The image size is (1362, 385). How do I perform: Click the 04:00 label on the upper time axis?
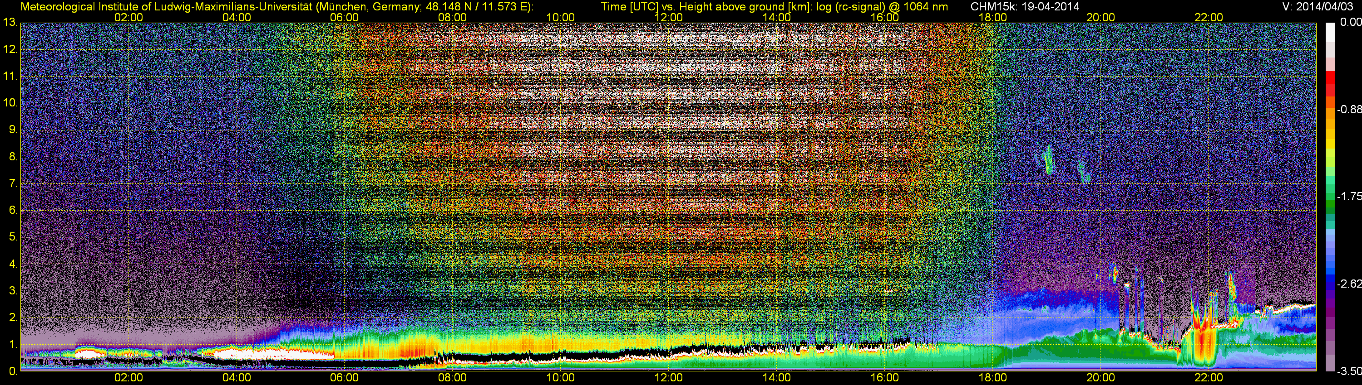pyautogui.click(x=237, y=17)
